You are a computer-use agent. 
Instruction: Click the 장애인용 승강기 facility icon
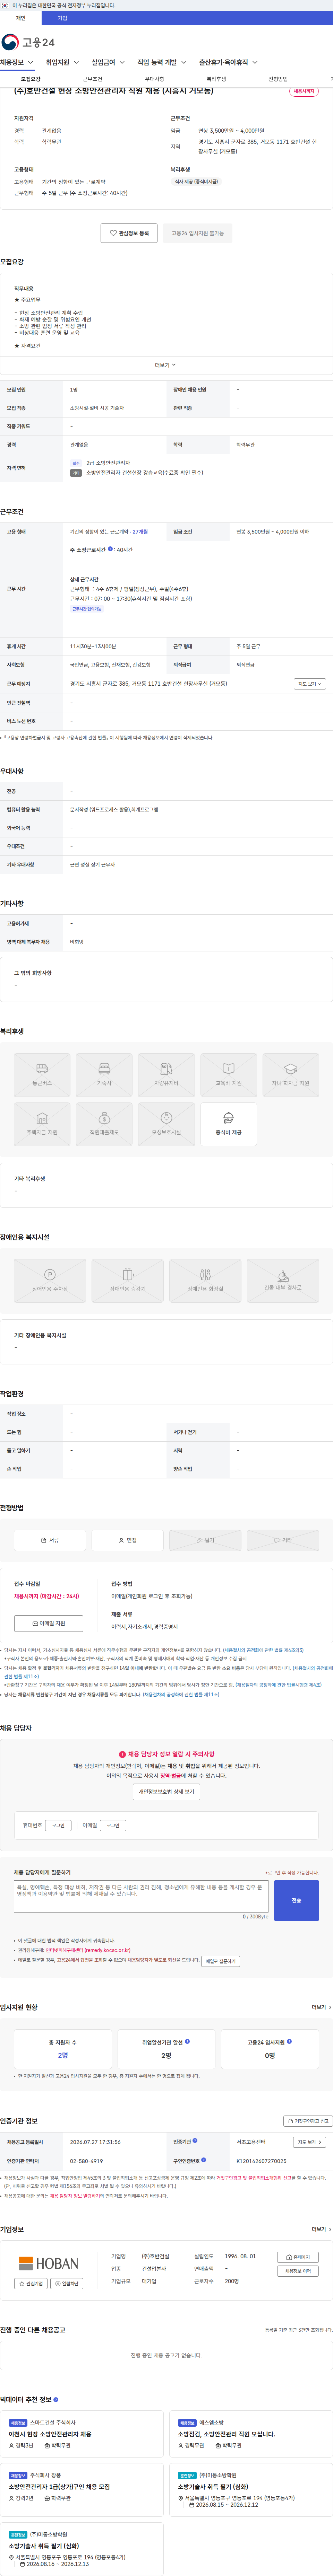point(128,1280)
